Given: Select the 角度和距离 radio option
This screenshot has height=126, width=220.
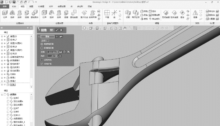Looking at the screenshot, I should pyautogui.click(x=42, y=44).
